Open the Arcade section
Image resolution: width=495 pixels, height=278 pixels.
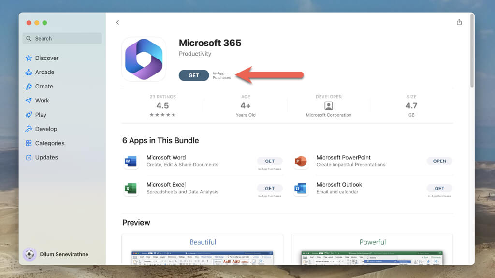coord(44,72)
